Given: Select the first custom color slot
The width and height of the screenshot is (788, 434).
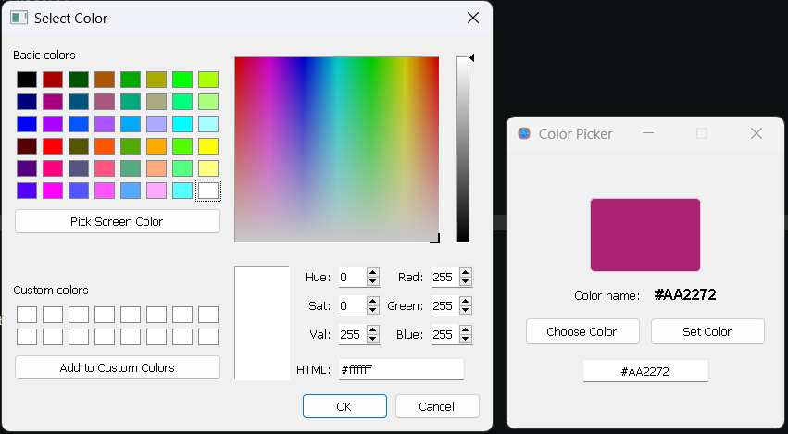Looking at the screenshot, I should pos(27,315).
